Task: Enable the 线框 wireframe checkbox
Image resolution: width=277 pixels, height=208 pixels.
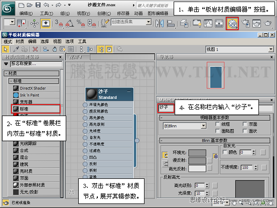Action: pos(218,124)
